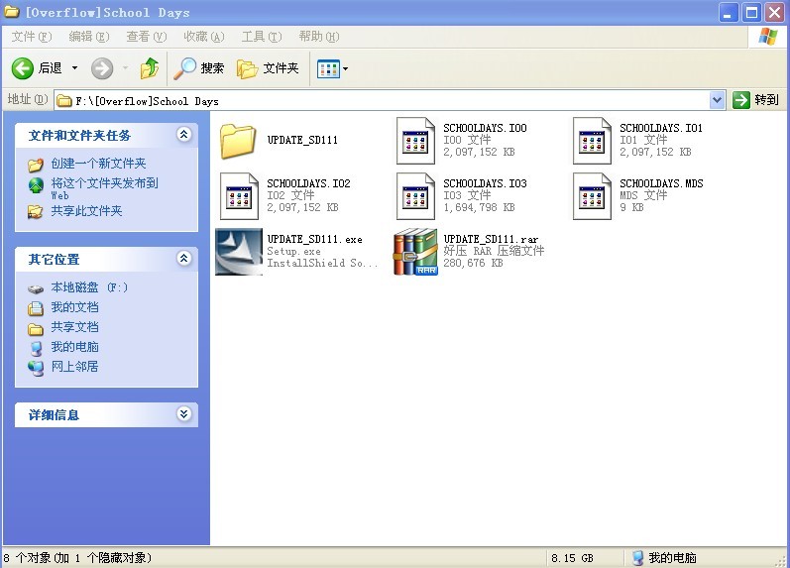
Task: Open 共享文档 link
Action: (74, 326)
